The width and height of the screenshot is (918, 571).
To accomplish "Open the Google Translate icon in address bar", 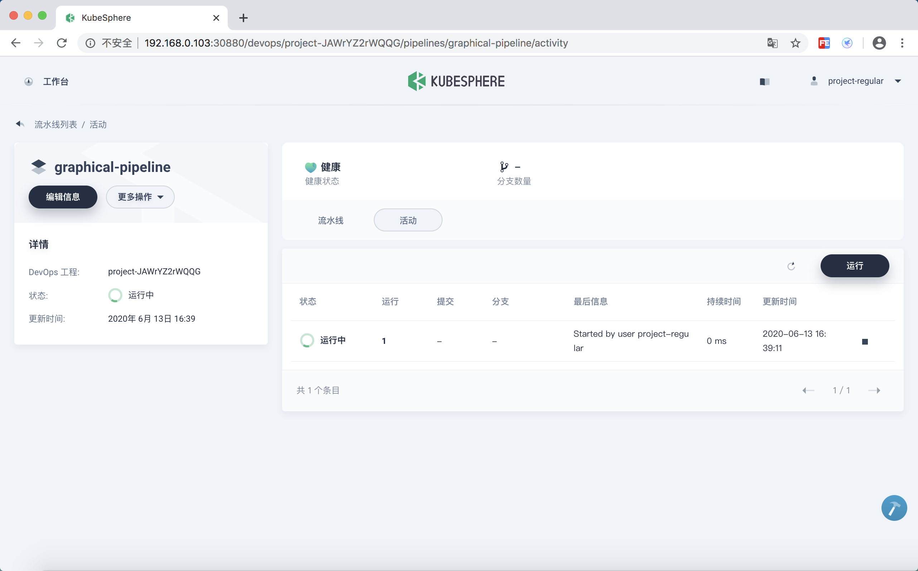I will point(772,43).
